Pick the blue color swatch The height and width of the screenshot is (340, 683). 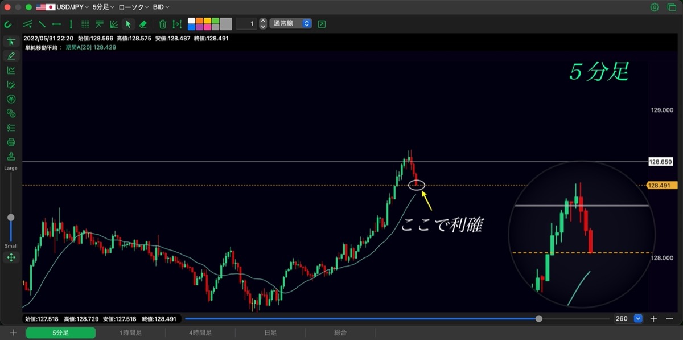(x=192, y=27)
